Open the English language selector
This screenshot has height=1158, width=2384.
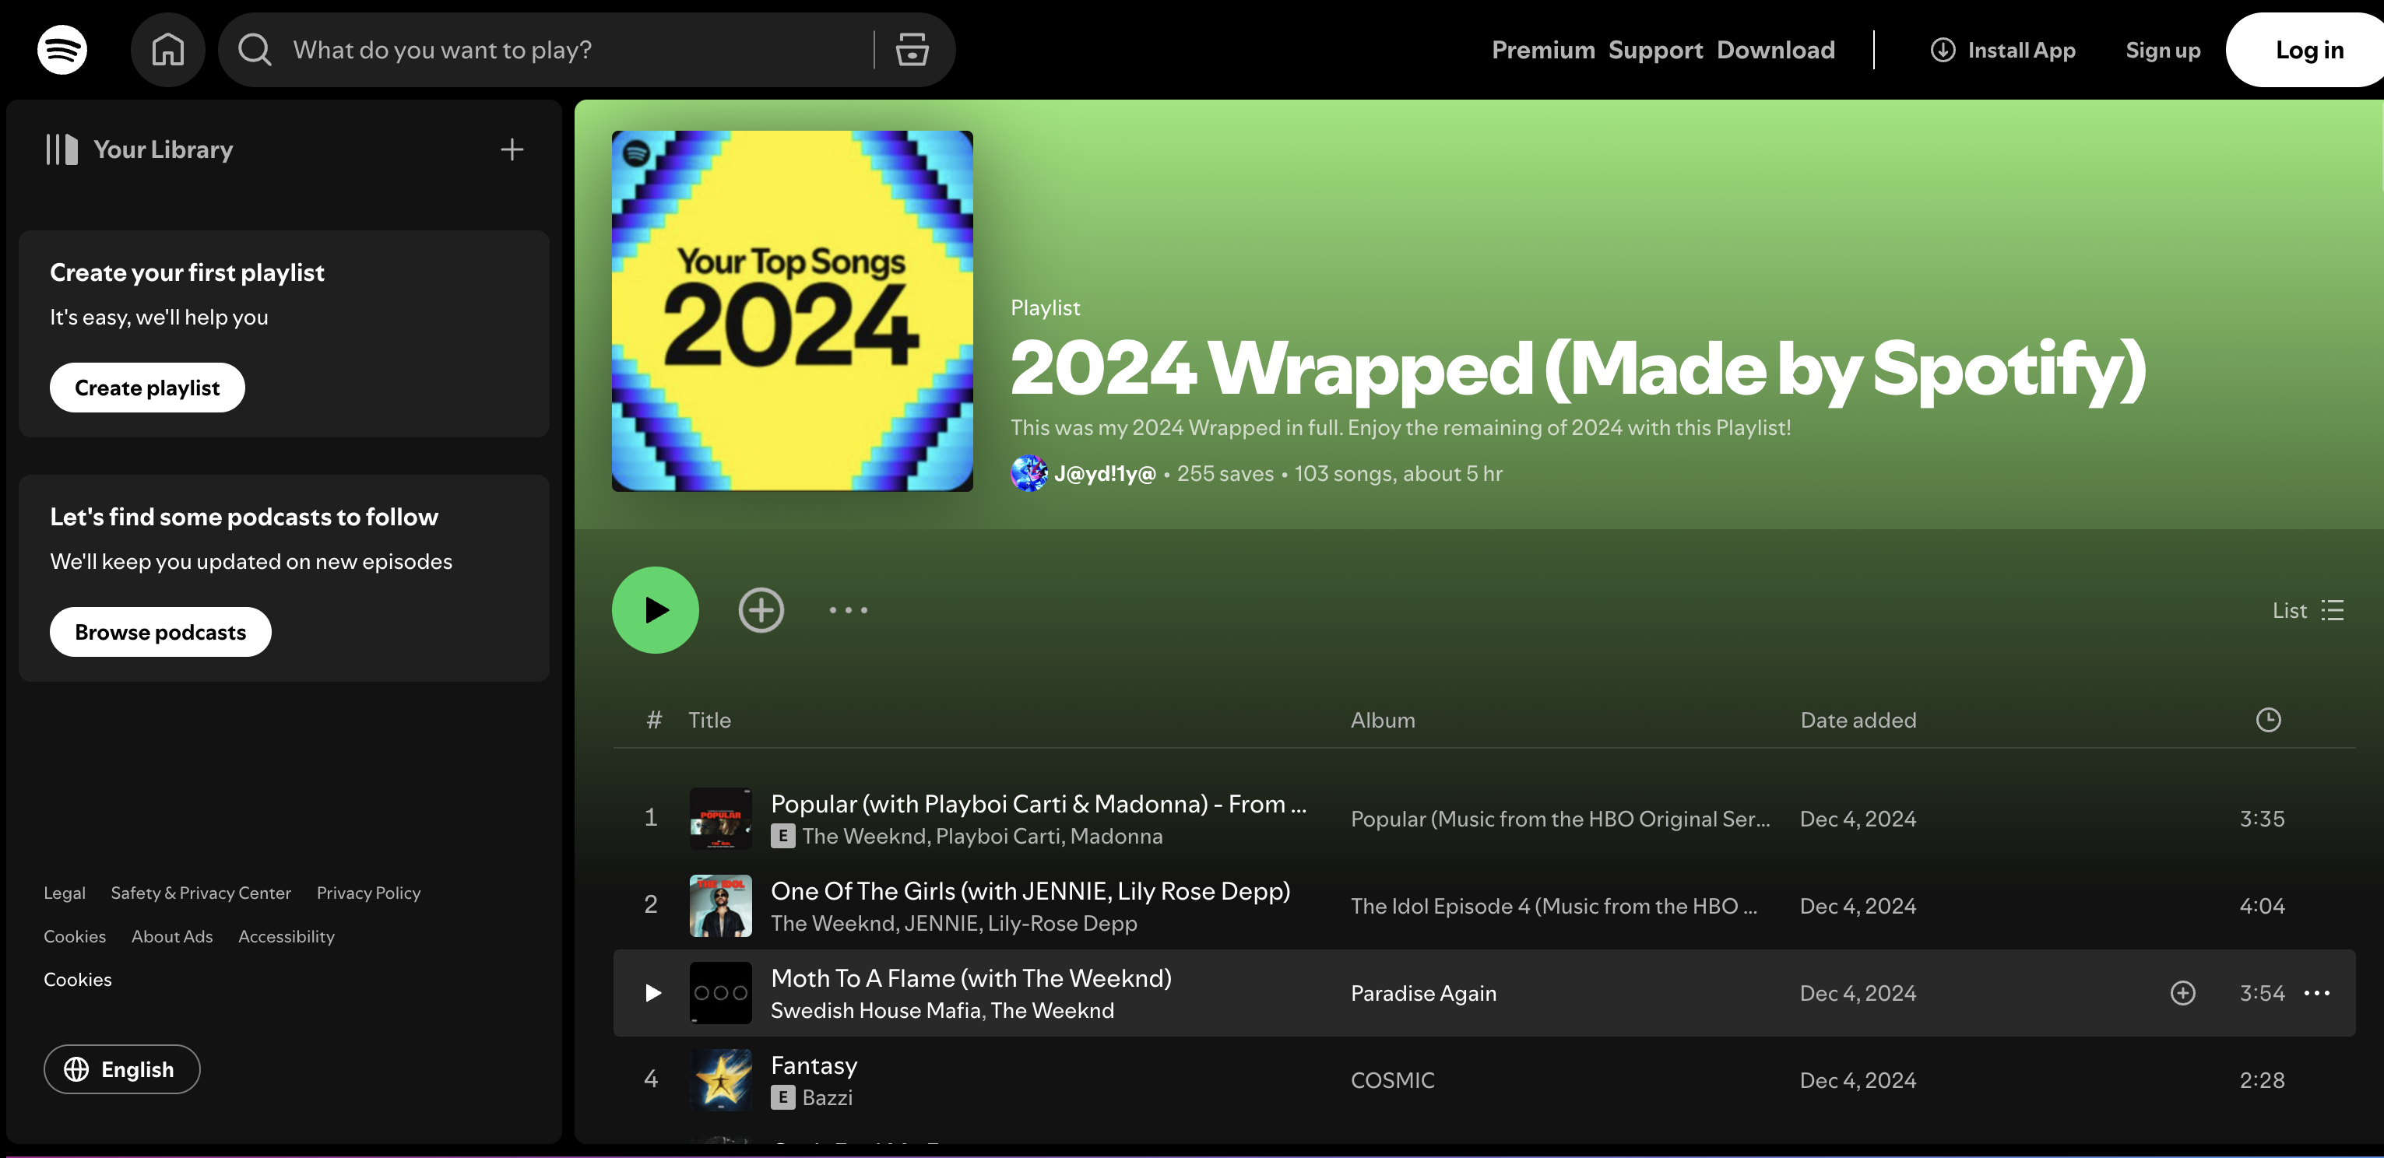tap(121, 1069)
